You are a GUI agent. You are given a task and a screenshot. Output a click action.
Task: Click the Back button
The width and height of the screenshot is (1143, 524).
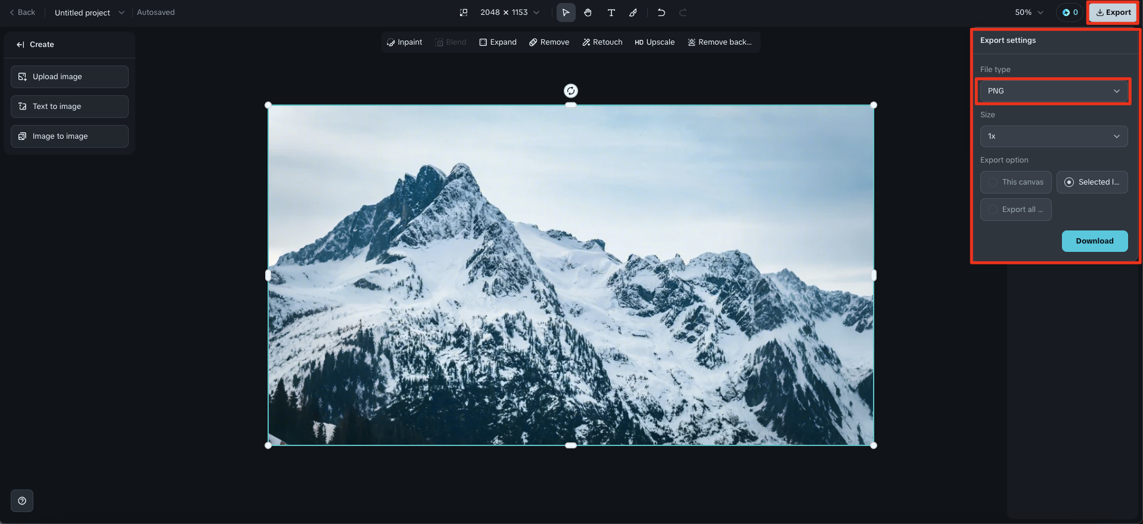[x=23, y=13]
